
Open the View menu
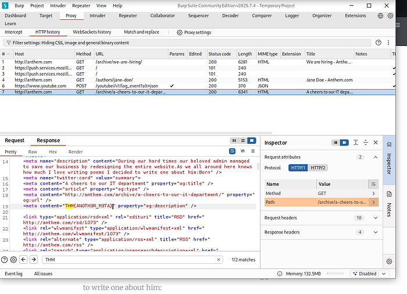(101, 6)
